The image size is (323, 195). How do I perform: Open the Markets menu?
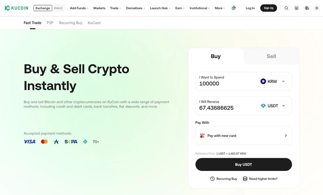[x=99, y=8]
